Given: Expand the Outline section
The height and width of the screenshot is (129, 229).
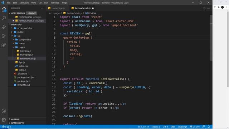Looking at the screenshot, I should 27,119.
